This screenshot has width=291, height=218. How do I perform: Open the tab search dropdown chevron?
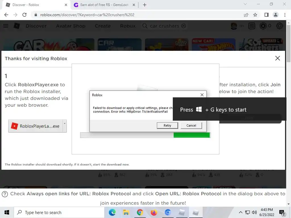[245, 4]
